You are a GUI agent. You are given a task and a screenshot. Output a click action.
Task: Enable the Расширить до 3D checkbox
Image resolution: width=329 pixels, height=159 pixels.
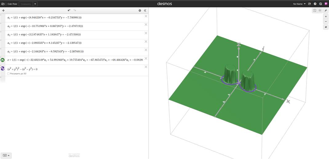8,74
